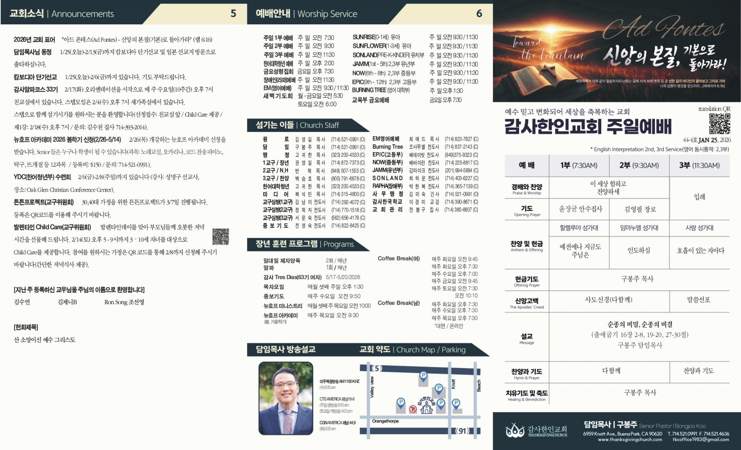Click the senior pastor's portrait photo
This screenshot has width=741, height=450.
[286, 398]
